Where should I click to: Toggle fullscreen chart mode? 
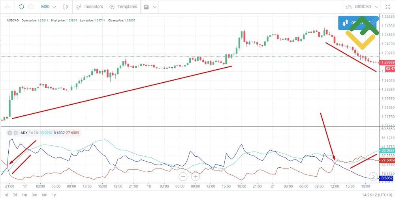click(x=388, y=7)
